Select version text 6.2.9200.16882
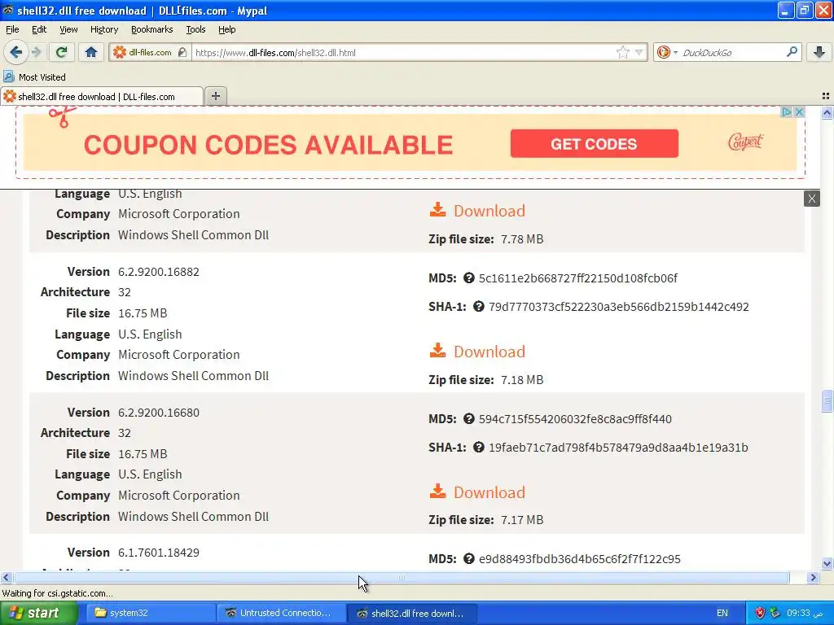 point(159,272)
